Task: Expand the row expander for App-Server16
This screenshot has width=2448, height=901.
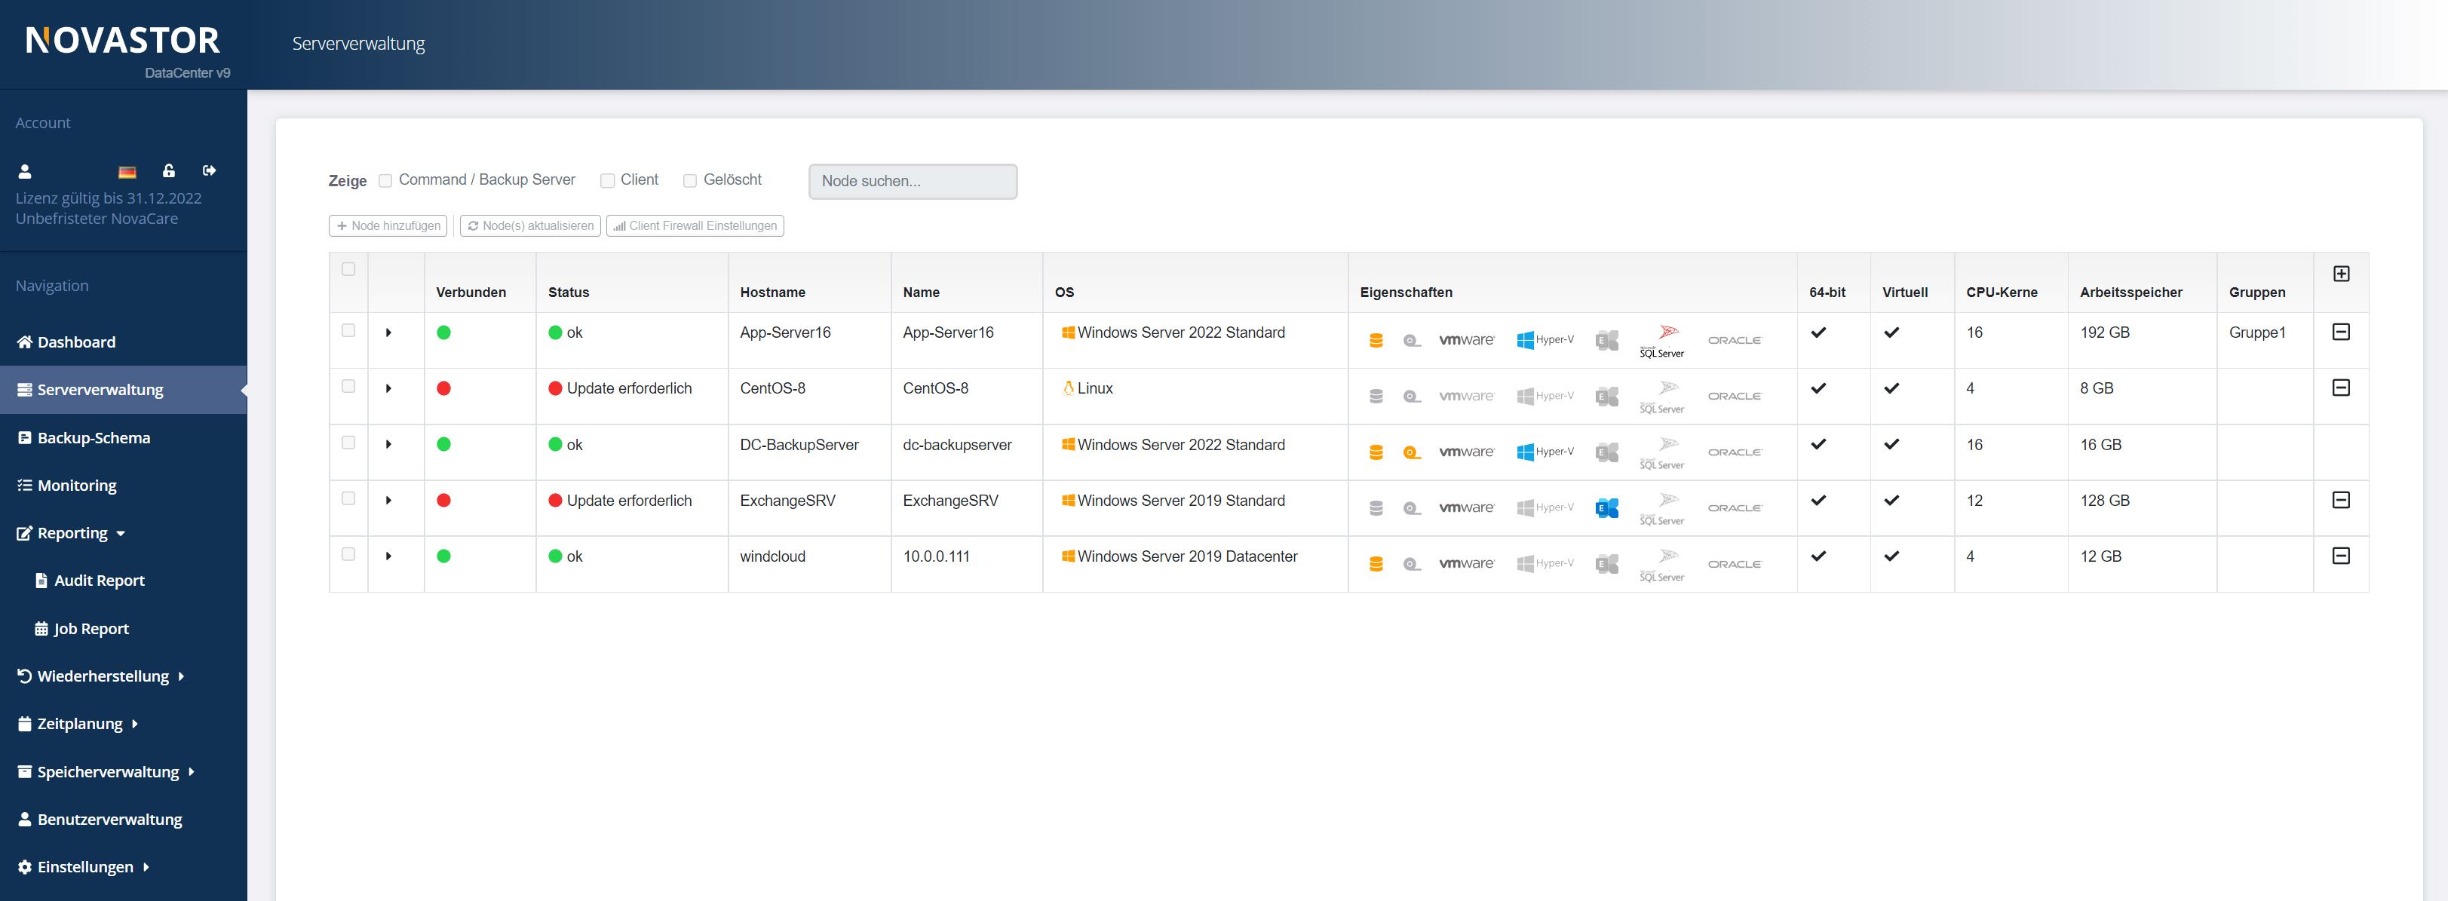Action: coord(388,331)
